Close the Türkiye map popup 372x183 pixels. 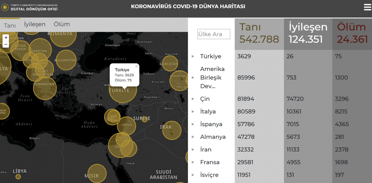[136, 67]
